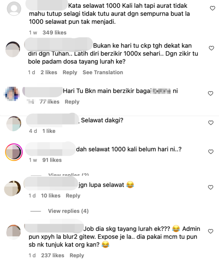This screenshot has height=259, width=219.
Task: Open See Translation for zikir comment
Action: 103,72
